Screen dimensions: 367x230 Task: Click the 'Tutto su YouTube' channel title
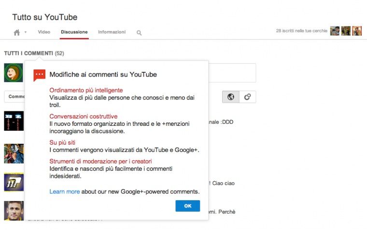click(45, 17)
